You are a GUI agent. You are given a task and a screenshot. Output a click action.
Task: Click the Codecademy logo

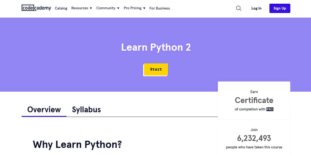36,8
